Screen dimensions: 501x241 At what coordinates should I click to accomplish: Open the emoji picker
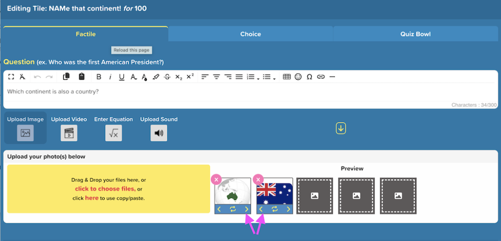point(298,77)
